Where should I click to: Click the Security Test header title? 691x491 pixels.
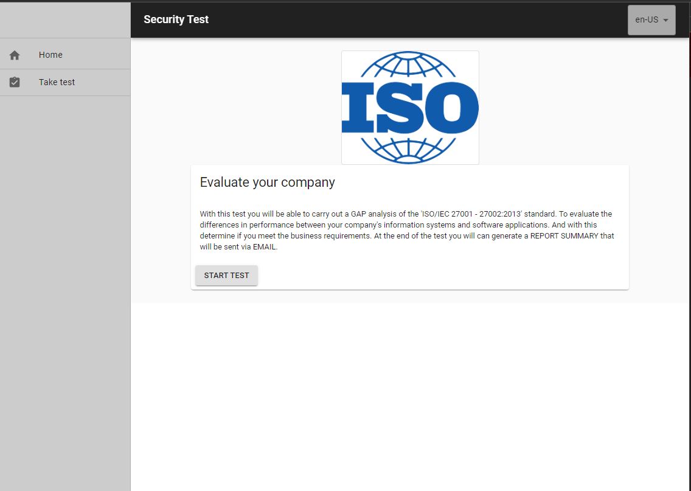pos(176,19)
